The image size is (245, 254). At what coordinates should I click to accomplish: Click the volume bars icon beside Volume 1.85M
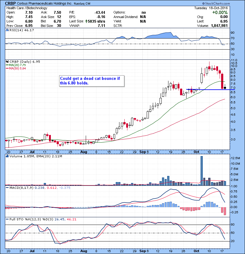click(x=7, y=156)
